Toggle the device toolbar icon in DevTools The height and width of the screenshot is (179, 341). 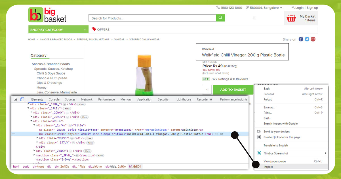point(22,99)
